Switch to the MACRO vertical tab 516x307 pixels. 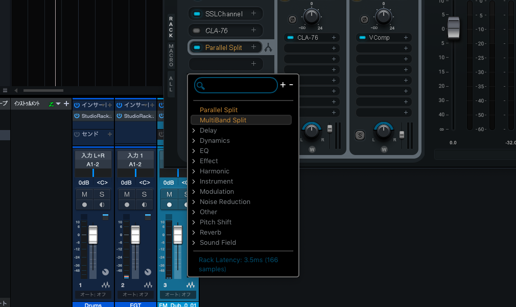click(x=171, y=55)
